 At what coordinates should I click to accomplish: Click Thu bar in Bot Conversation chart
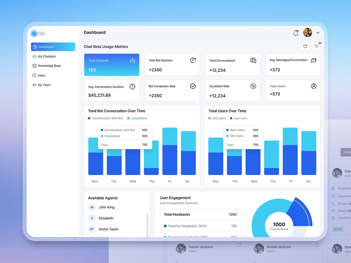[151, 158]
